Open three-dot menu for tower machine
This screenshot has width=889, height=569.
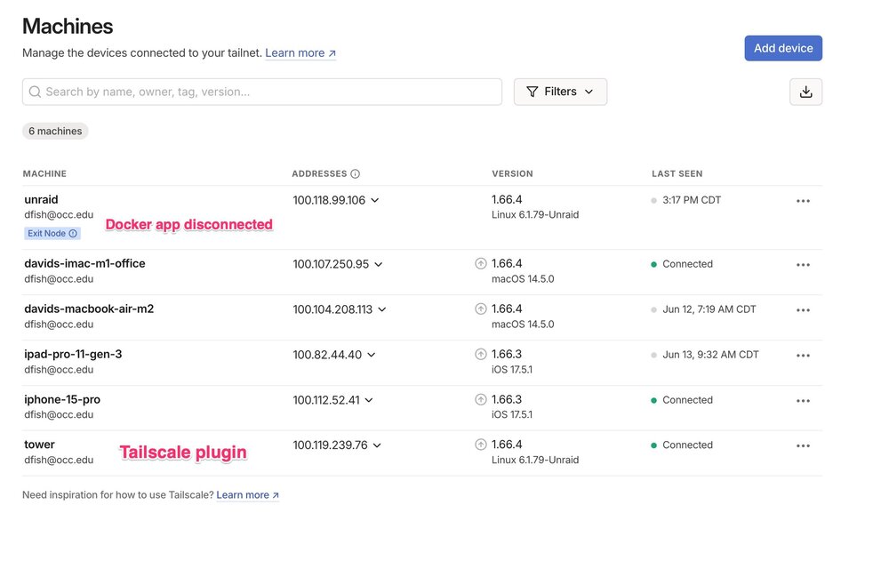coord(803,446)
